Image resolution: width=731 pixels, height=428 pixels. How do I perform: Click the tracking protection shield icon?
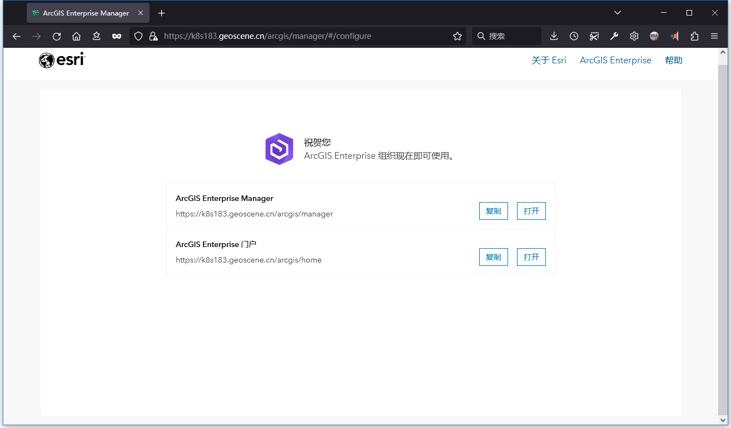139,36
